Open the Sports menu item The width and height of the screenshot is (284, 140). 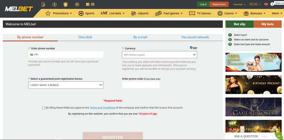point(90,13)
